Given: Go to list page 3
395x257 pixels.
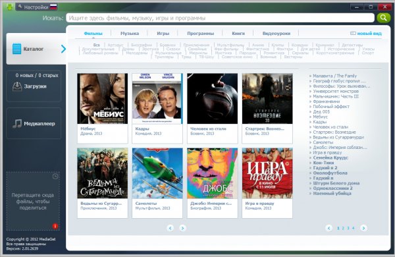Looking at the screenshot, I should [348, 228].
